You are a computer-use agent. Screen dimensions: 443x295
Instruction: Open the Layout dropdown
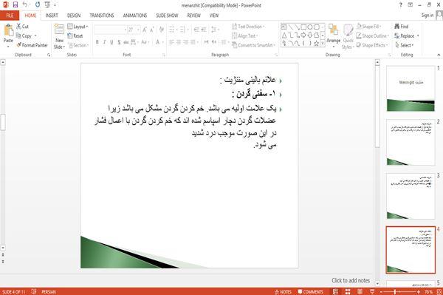(78, 27)
